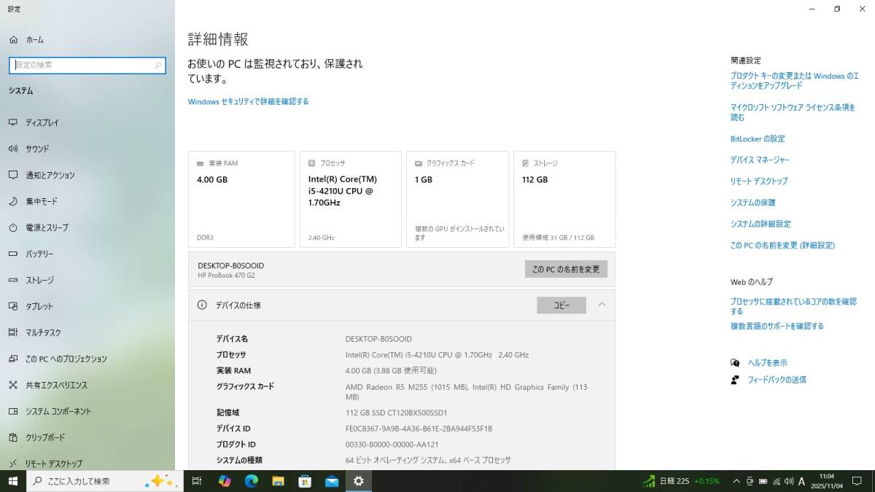Click フィードバックの送信 link
The width and height of the screenshot is (875, 492).
click(777, 380)
